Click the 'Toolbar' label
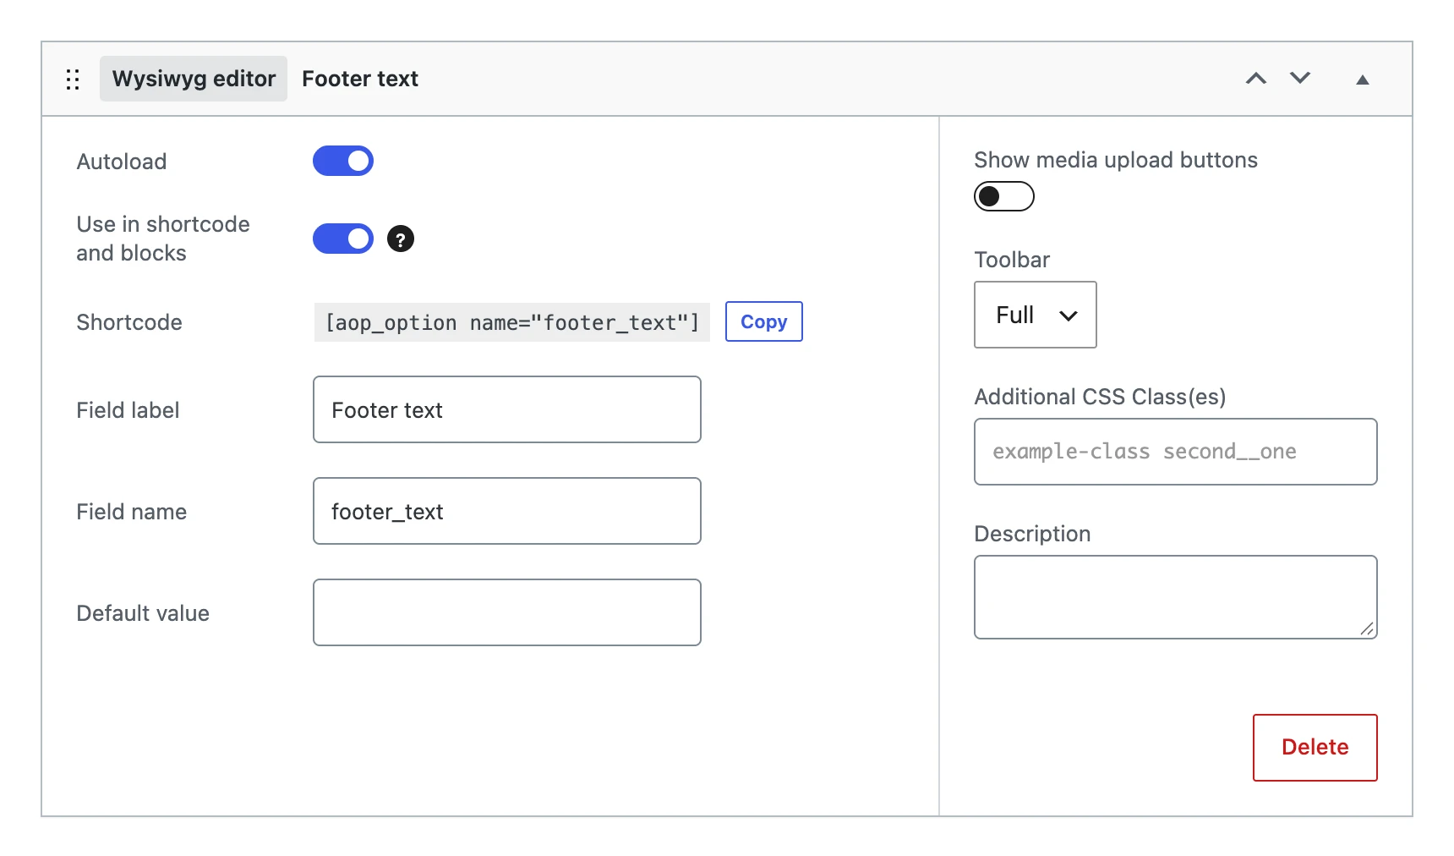 [1012, 260]
